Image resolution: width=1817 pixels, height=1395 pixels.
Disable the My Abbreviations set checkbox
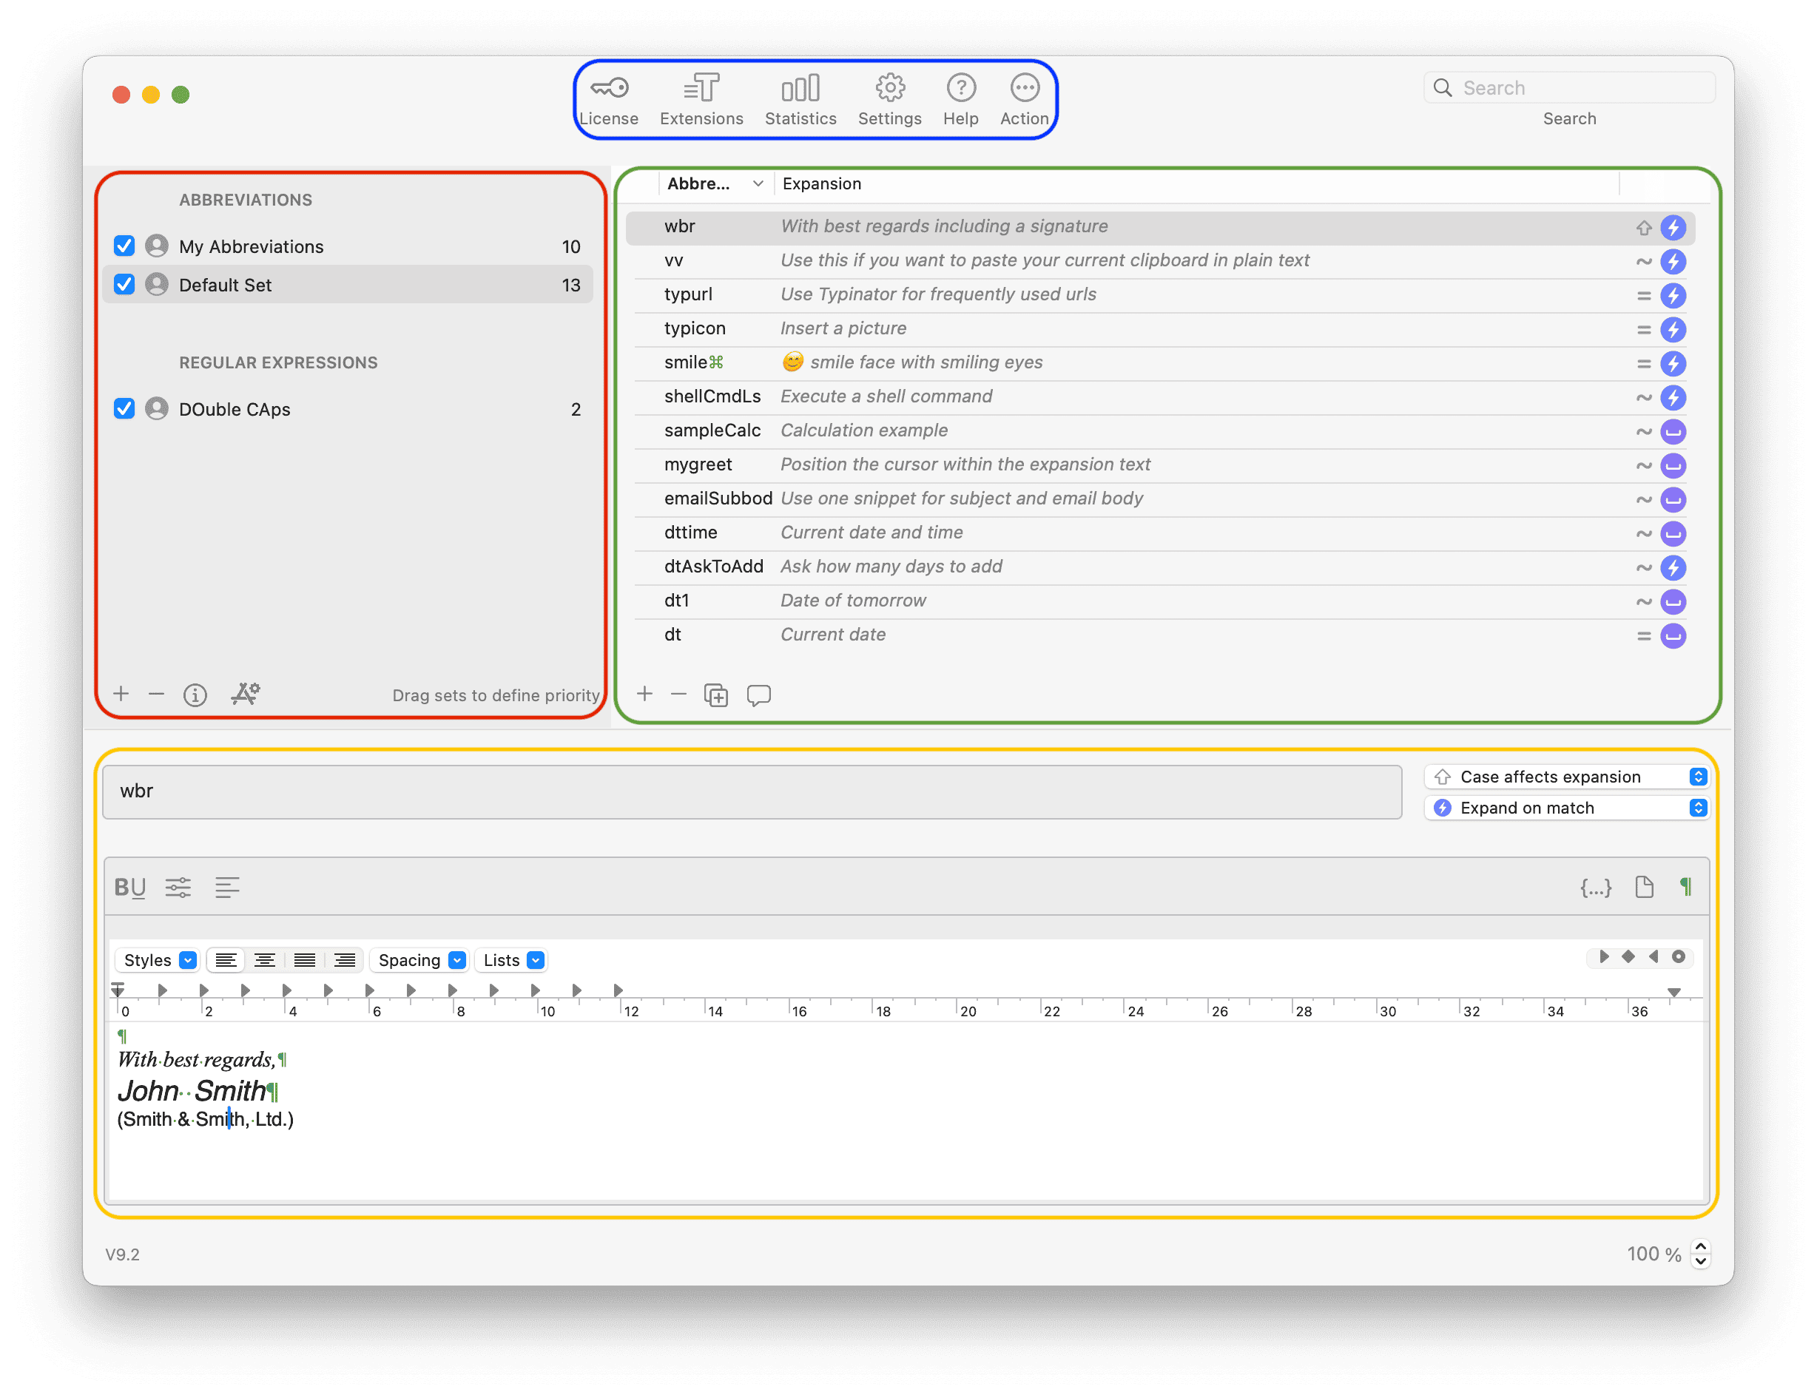(x=124, y=246)
